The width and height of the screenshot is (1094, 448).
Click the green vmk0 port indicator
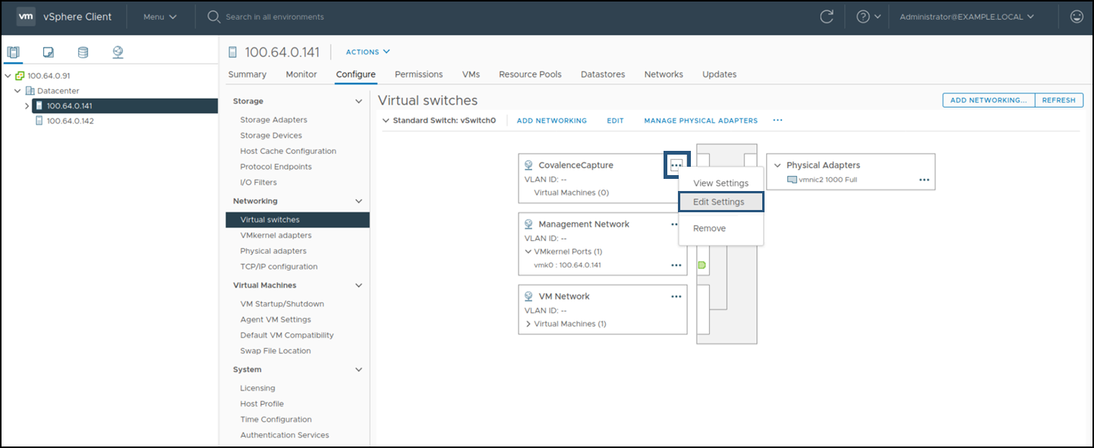coord(701,265)
